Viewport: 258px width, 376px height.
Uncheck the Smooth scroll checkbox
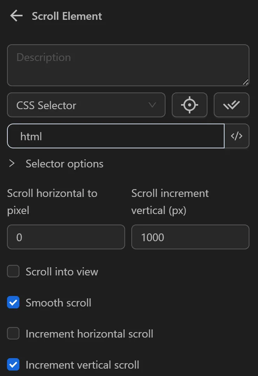click(13, 303)
